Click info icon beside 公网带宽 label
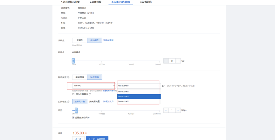The height and width of the screenshot is (140, 275). point(68,102)
